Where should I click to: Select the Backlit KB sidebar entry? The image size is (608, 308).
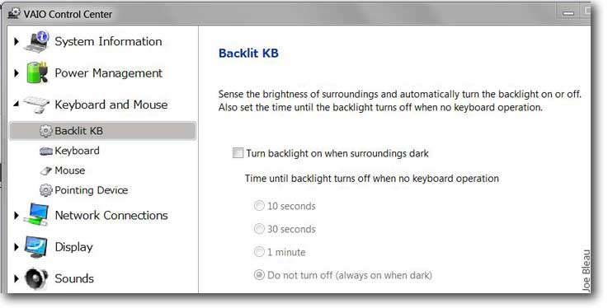[102, 131]
